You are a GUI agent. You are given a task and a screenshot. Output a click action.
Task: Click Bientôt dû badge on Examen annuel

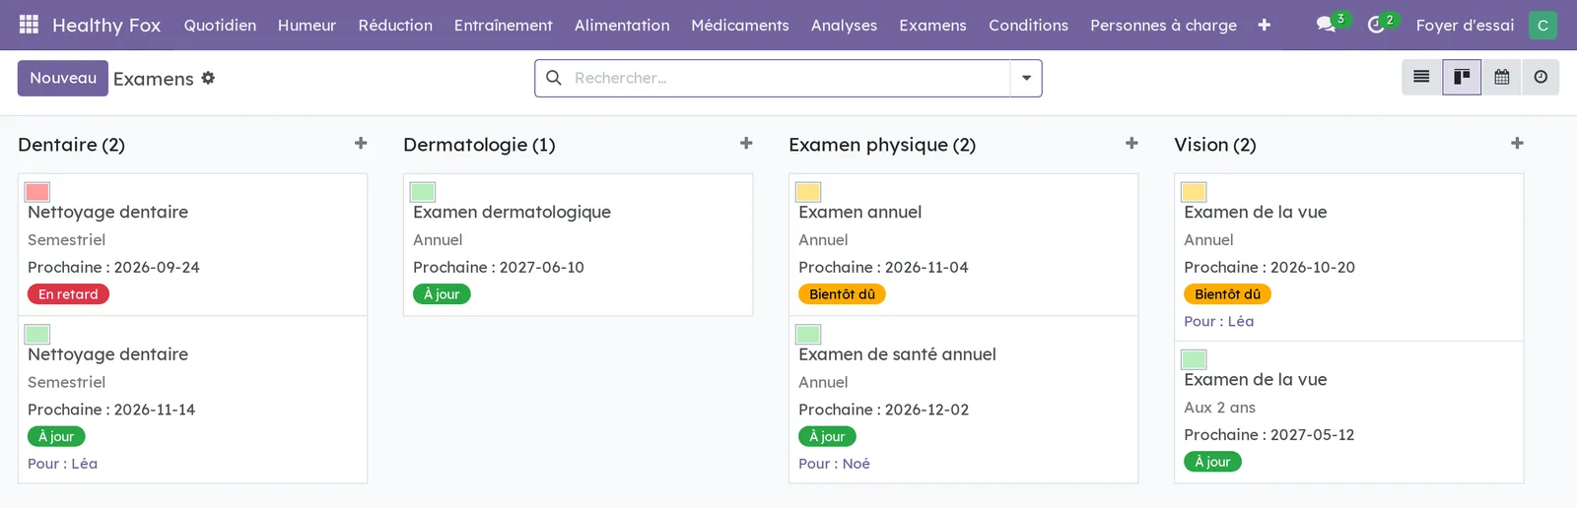click(842, 294)
